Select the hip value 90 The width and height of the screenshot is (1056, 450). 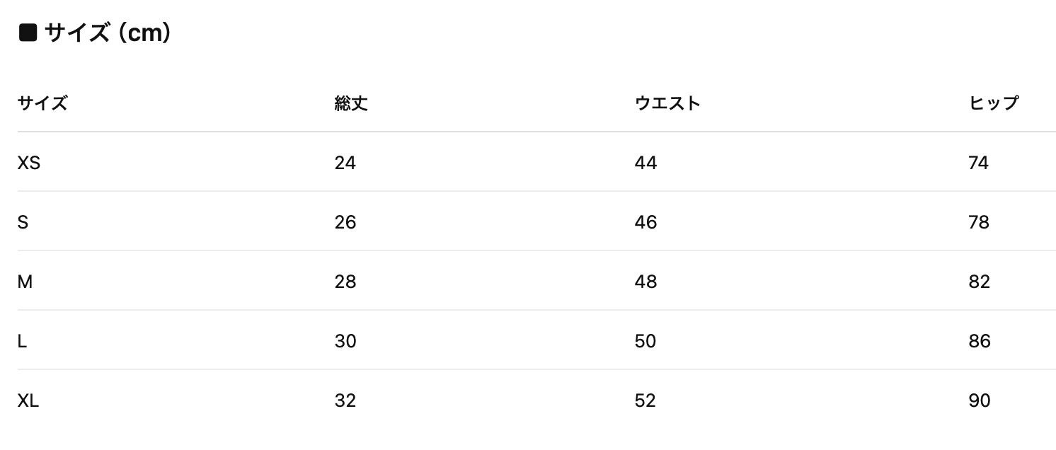[x=979, y=401]
